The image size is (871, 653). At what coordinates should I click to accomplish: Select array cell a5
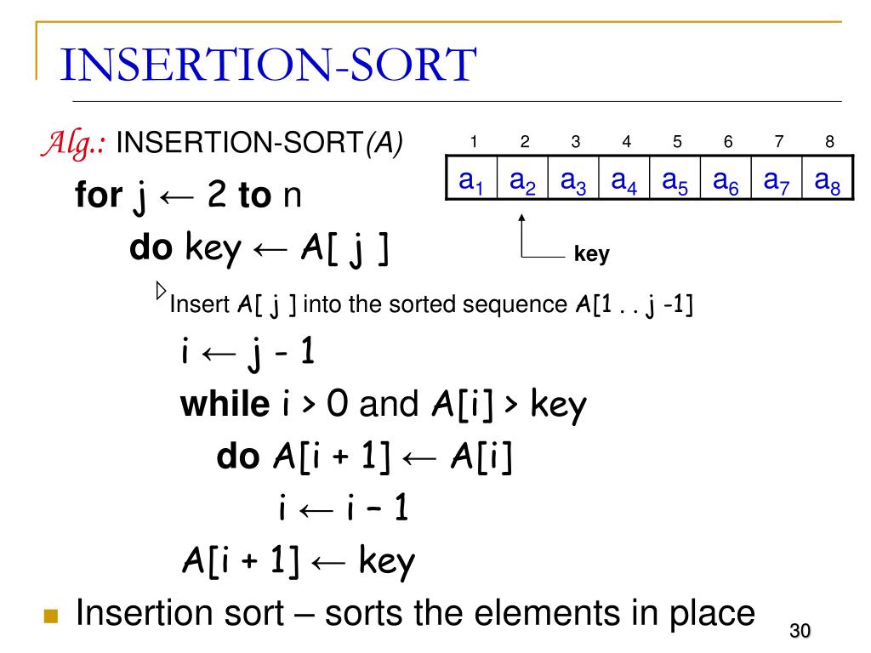pyautogui.click(x=675, y=178)
